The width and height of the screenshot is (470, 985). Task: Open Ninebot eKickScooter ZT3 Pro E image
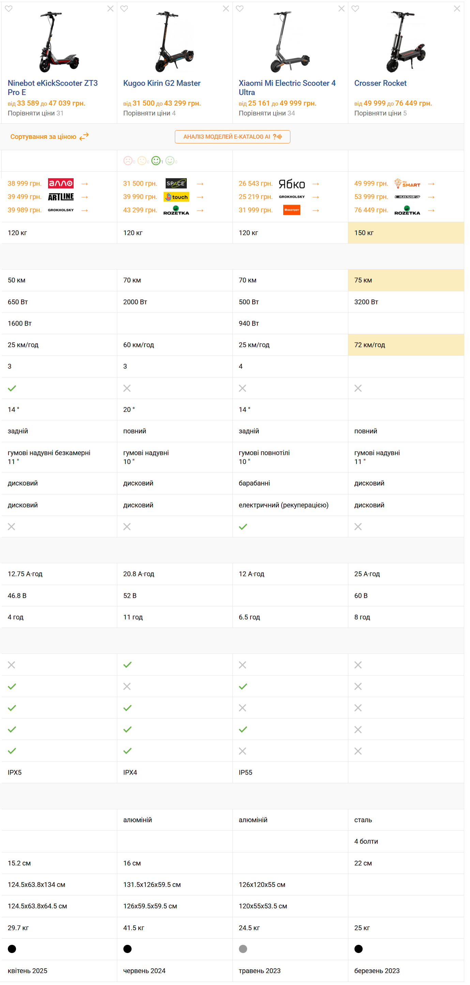[59, 42]
